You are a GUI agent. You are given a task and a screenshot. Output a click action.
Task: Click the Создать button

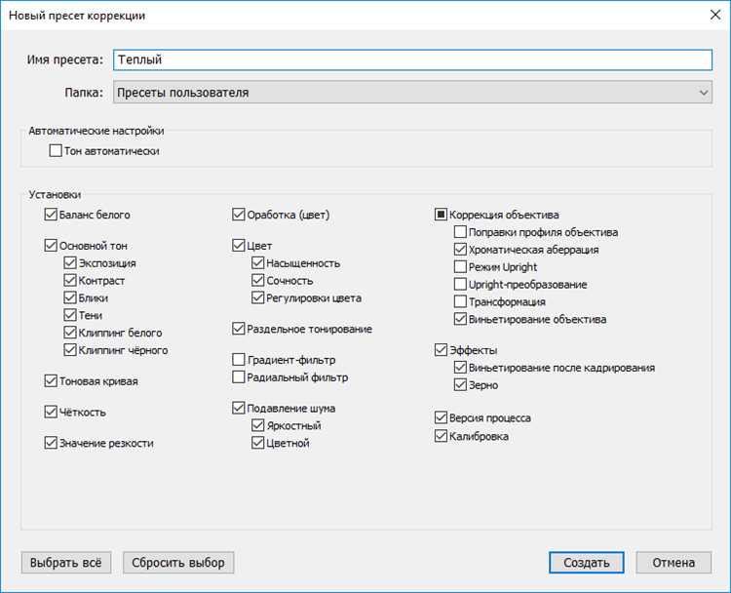click(587, 563)
